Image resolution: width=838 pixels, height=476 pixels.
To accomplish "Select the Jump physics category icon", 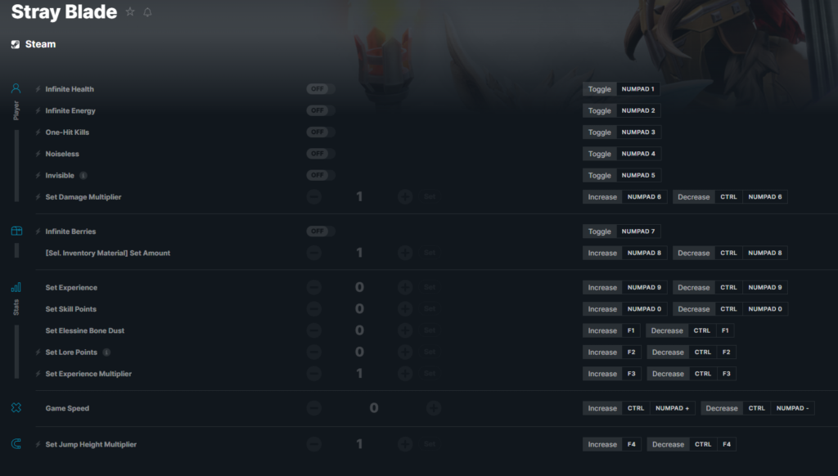I will pyautogui.click(x=16, y=444).
